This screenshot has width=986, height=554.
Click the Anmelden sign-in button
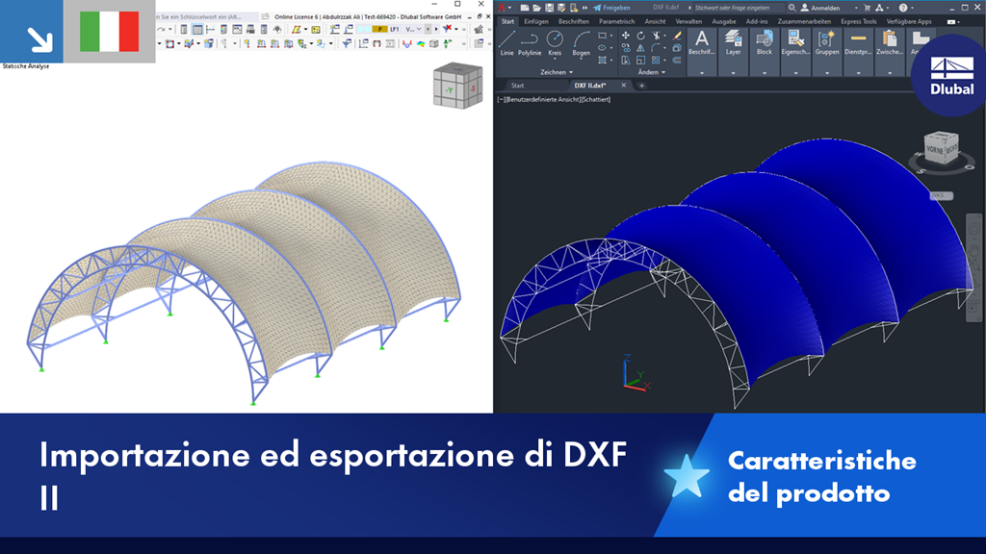click(x=827, y=8)
